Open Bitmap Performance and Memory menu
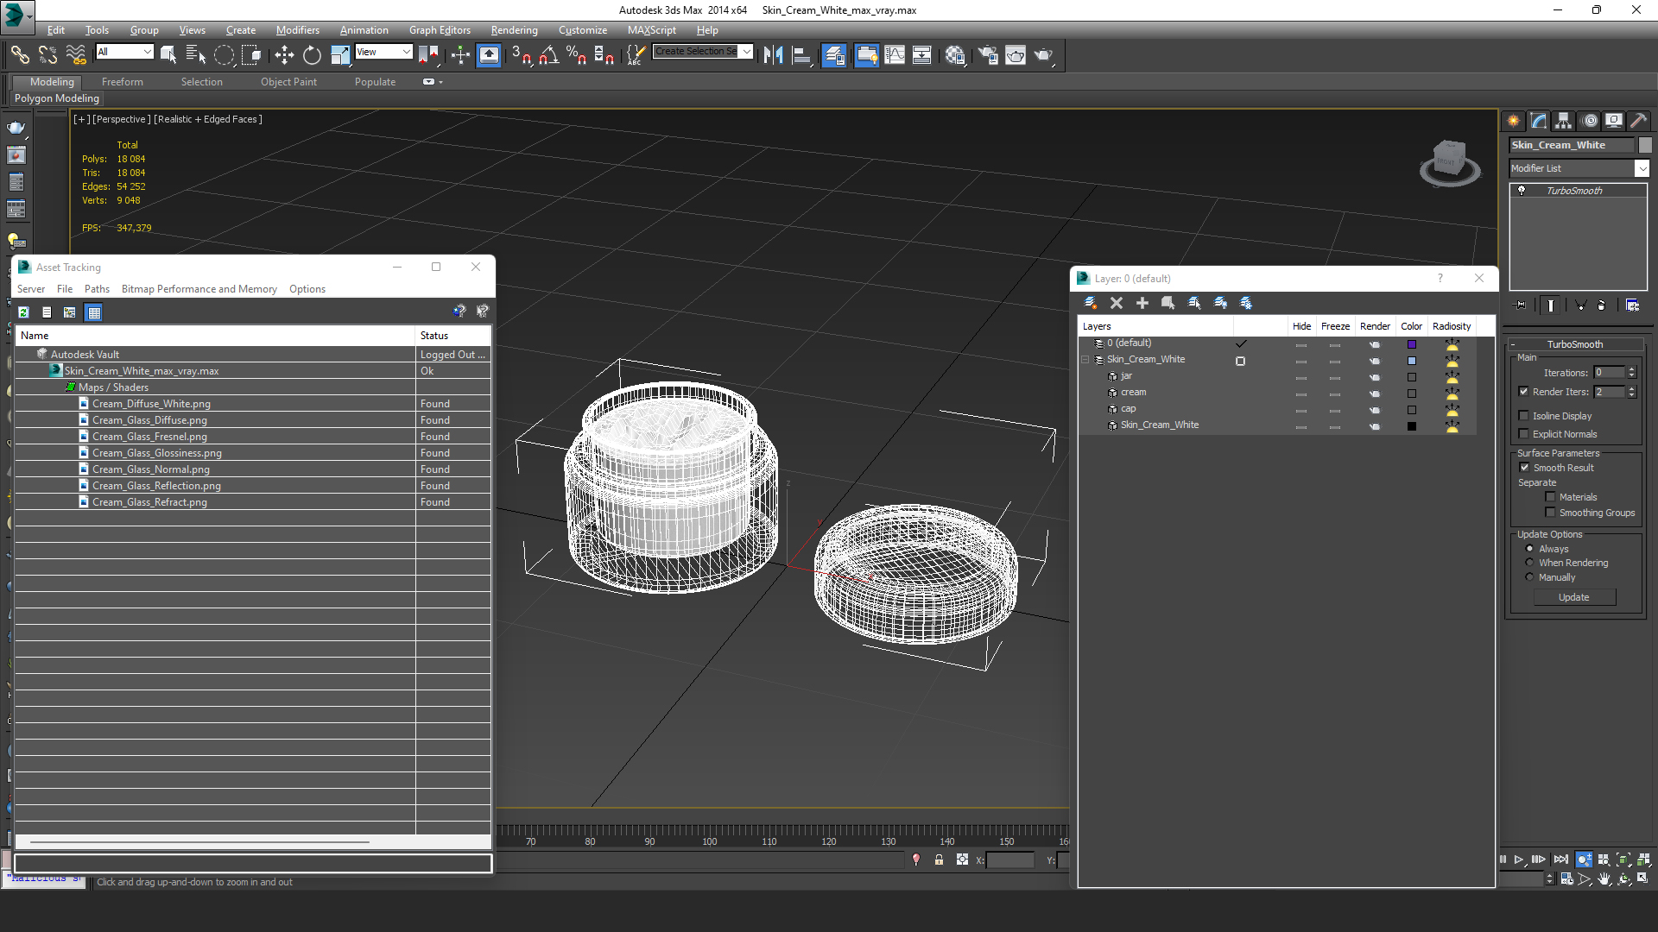 tap(199, 289)
